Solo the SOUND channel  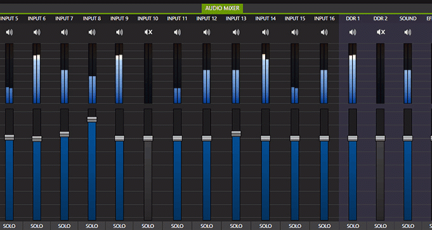coord(408,226)
